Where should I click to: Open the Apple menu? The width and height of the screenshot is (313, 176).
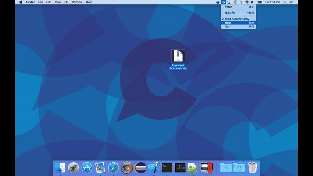21,2
